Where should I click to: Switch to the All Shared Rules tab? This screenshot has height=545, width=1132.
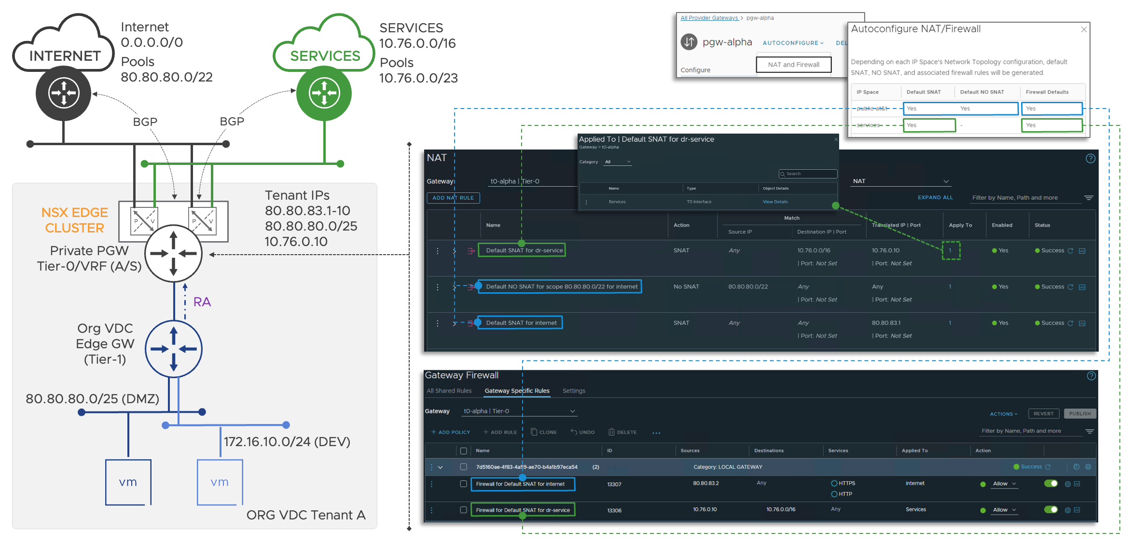click(x=449, y=391)
